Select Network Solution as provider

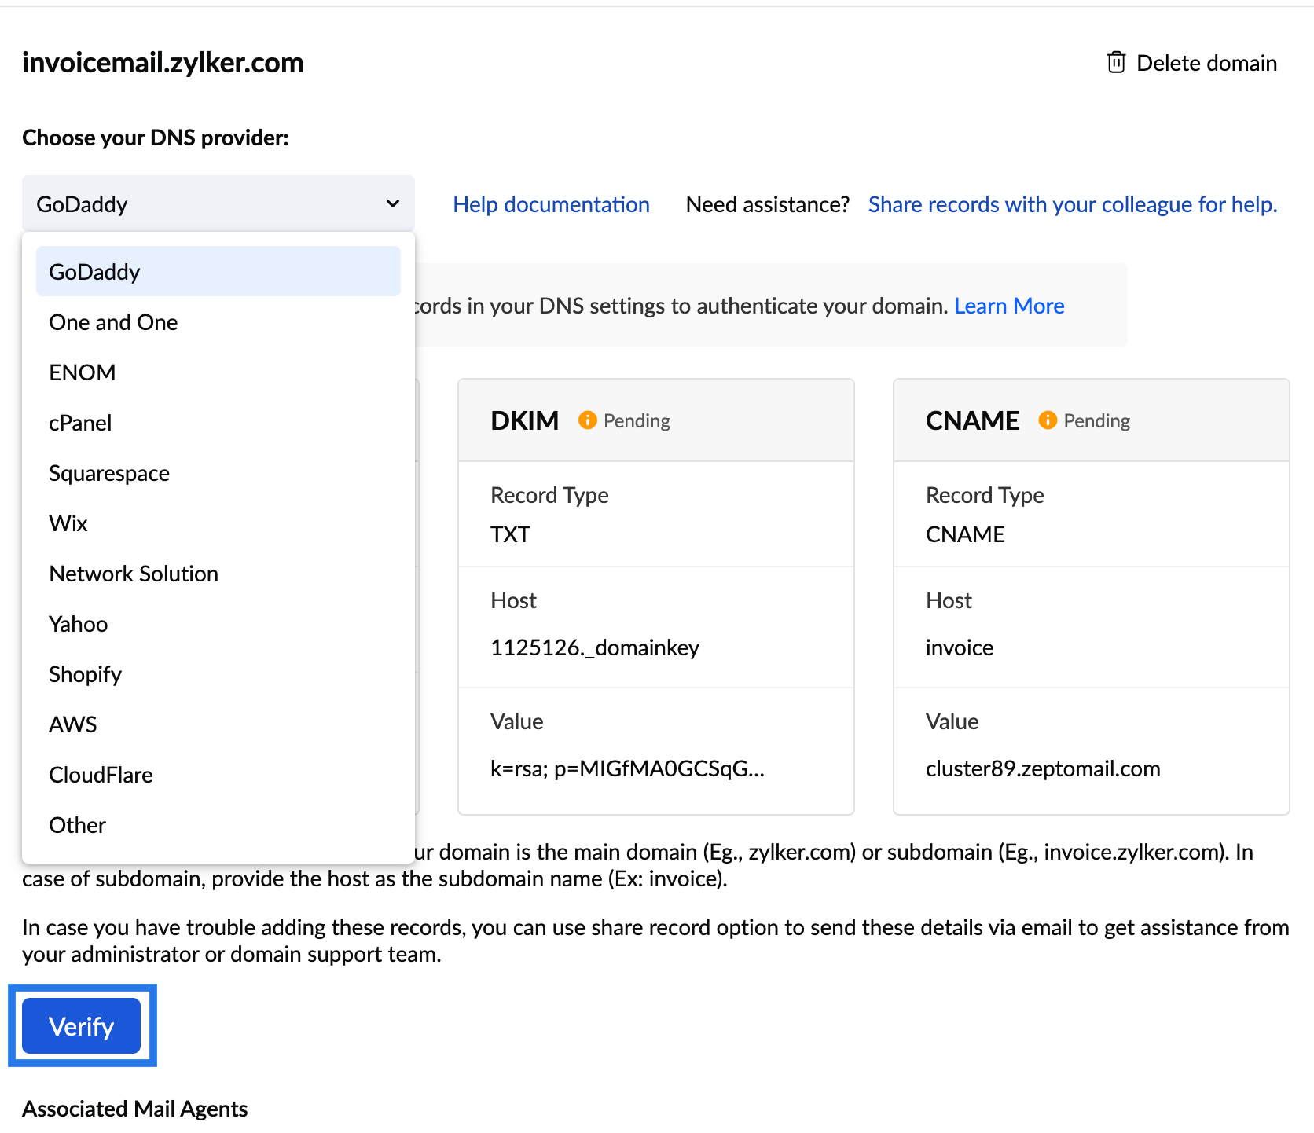coord(133,573)
